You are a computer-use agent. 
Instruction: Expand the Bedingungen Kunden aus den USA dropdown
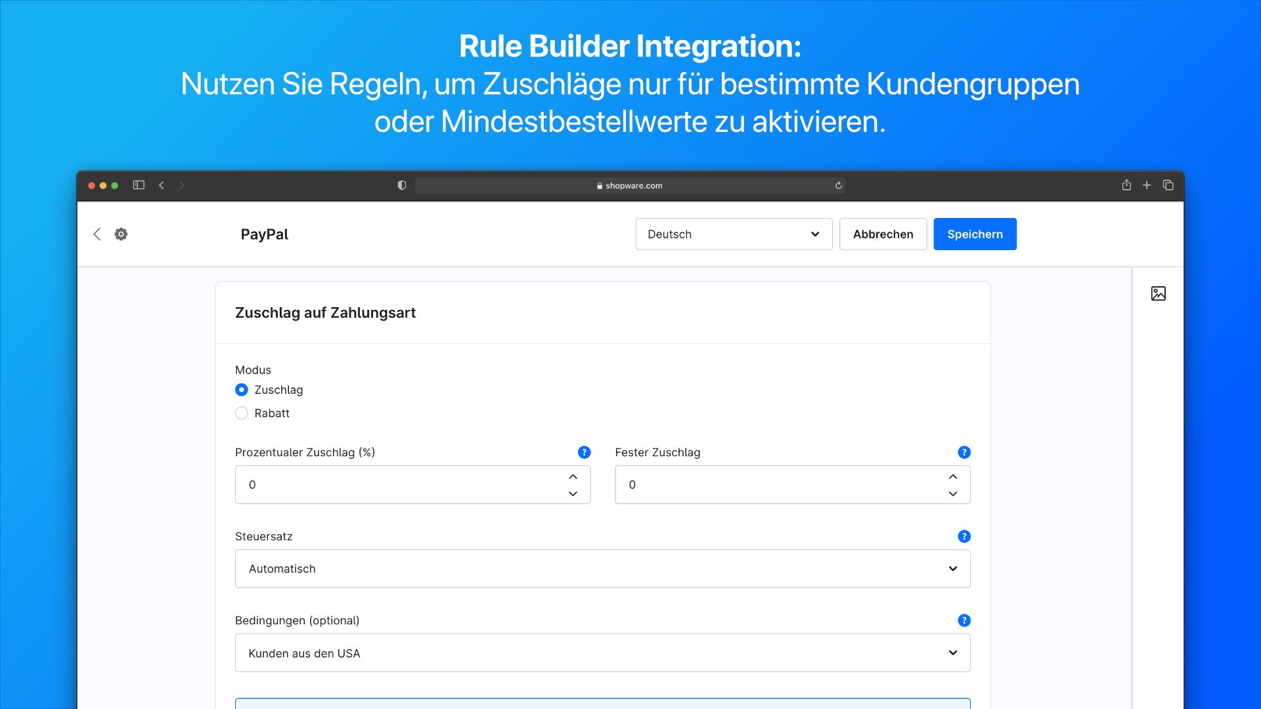[603, 653]
